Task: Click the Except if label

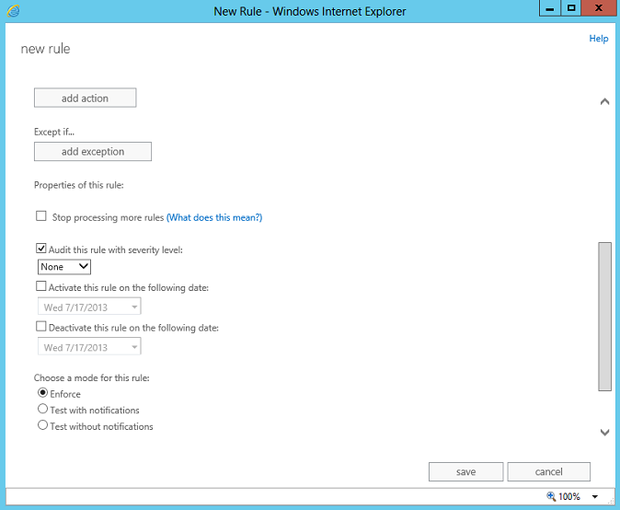Action: pyautogui.click(x=54, y=132)
